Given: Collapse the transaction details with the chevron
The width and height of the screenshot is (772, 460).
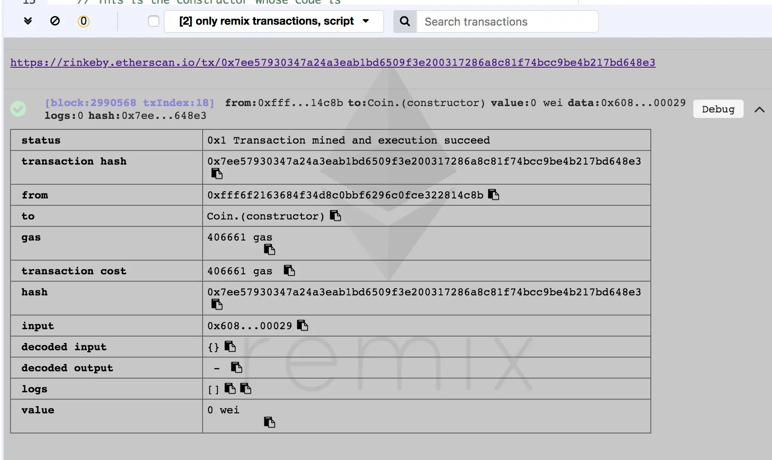Looking at the screenshot, I should (760, 110).
